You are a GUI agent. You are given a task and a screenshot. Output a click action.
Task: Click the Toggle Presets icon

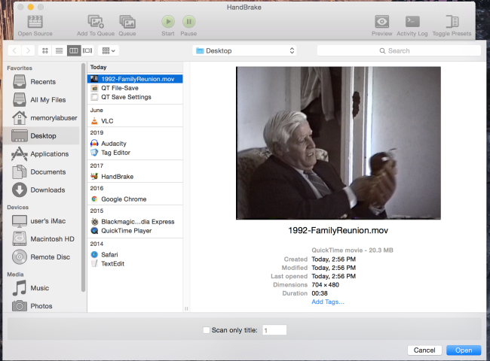pyautogui.click(x=452, y=23)
